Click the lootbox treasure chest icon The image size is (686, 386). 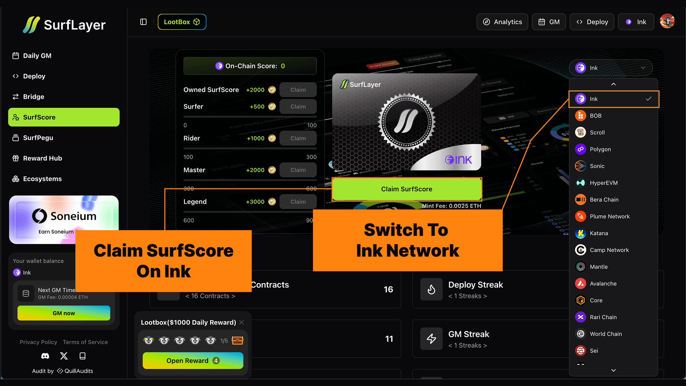[x=237, y=341]
